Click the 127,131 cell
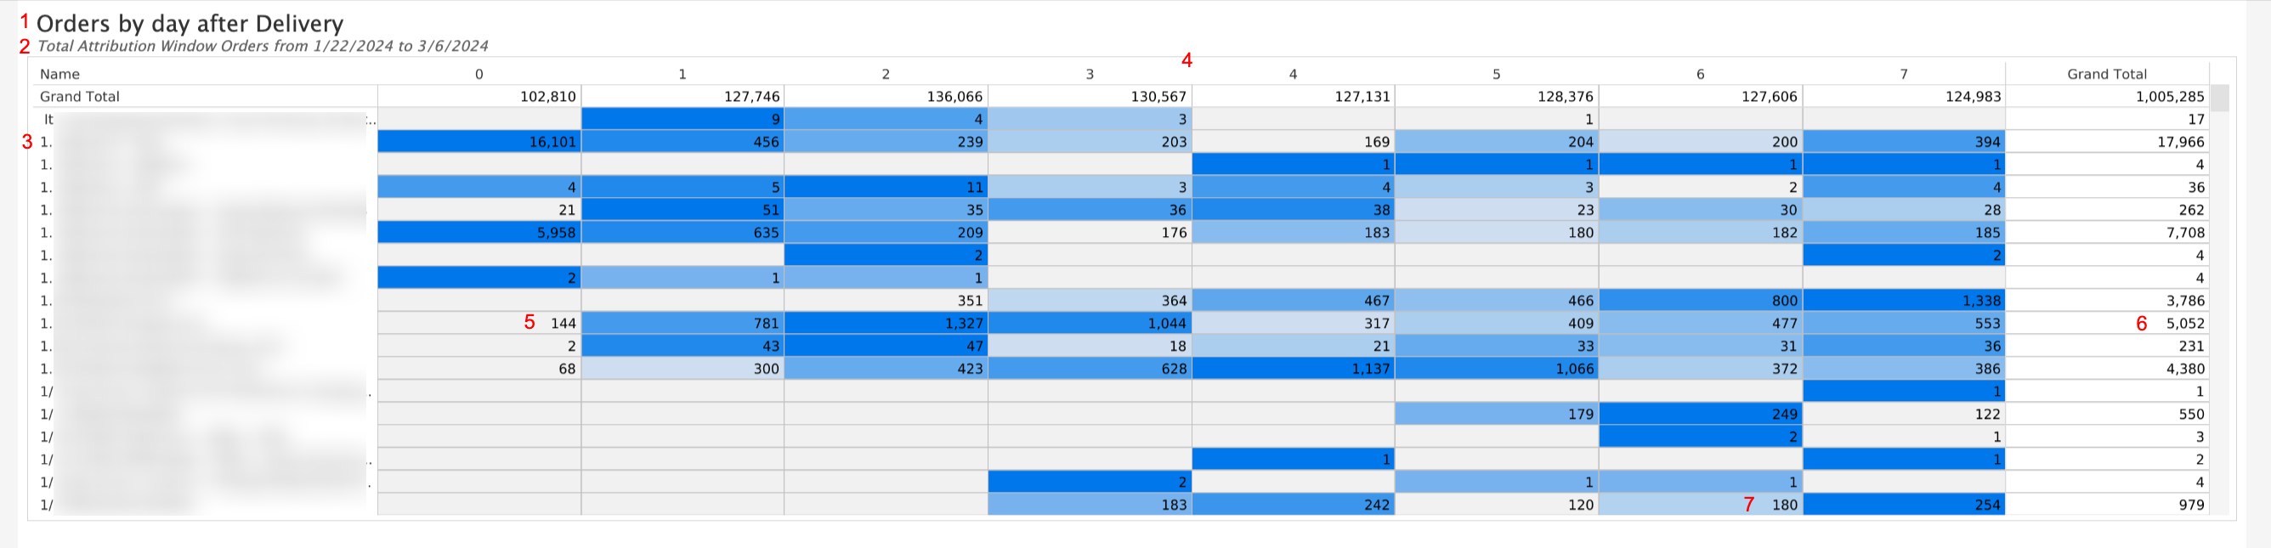This screenshot has width=2271, height=548. (x=1294, y=97)
